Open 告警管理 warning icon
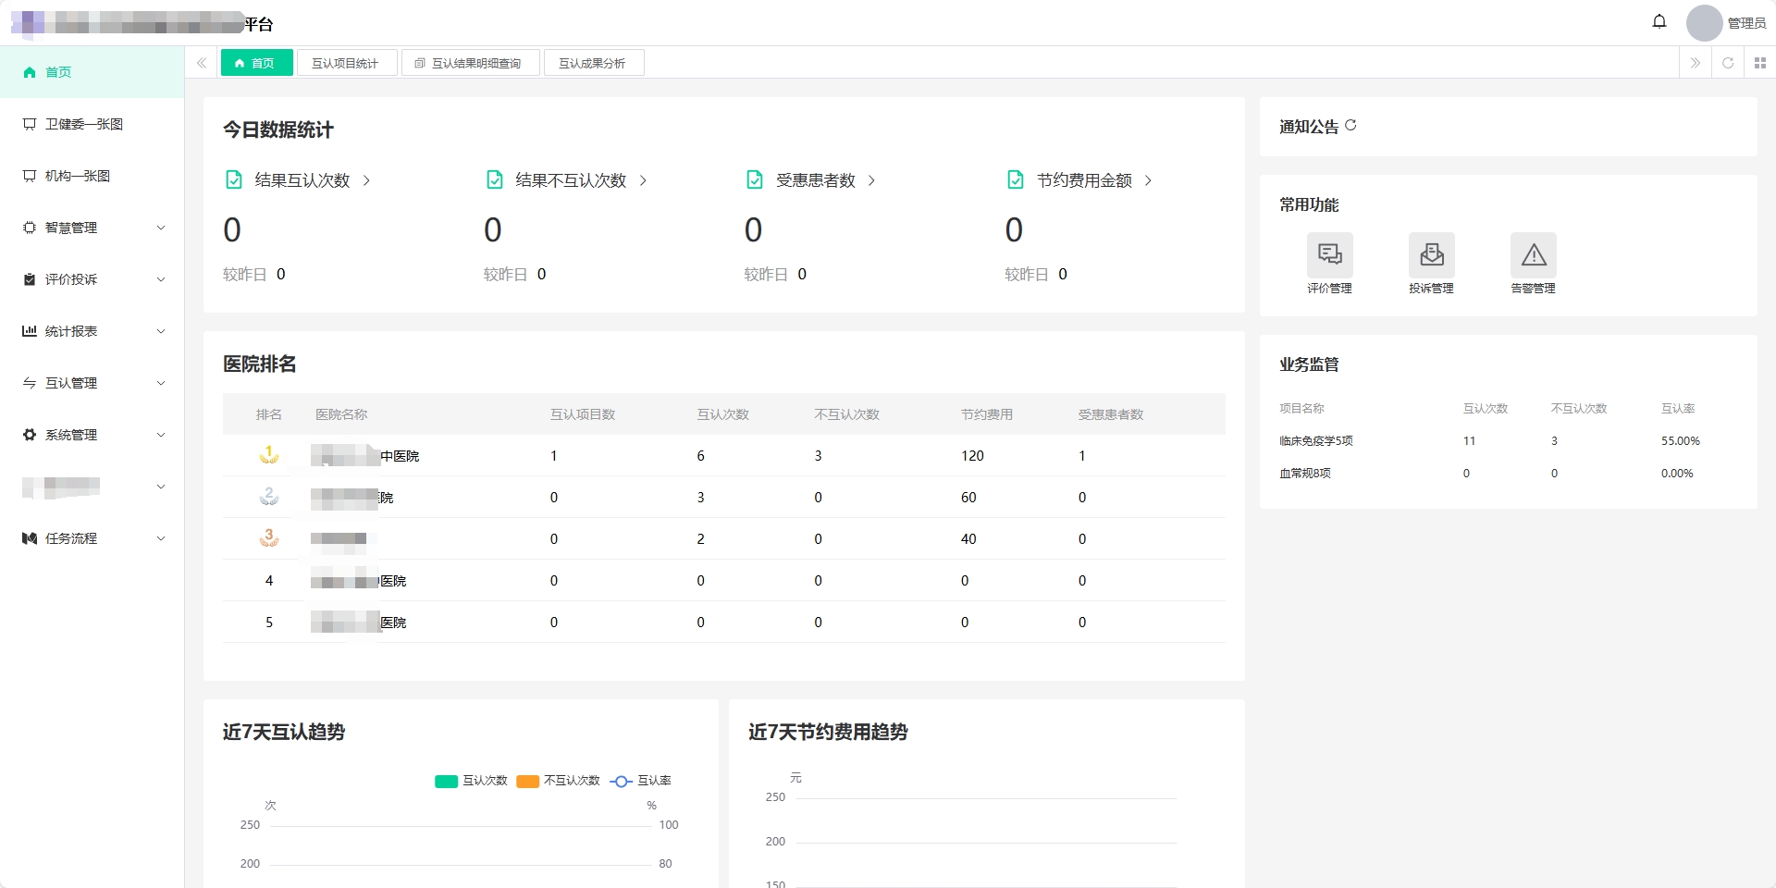 1533,255
